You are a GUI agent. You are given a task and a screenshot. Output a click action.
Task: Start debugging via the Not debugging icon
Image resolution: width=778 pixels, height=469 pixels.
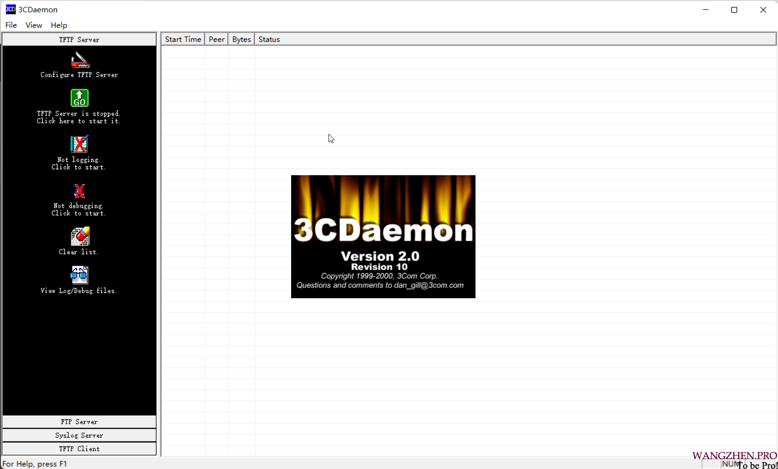[79, 190]
